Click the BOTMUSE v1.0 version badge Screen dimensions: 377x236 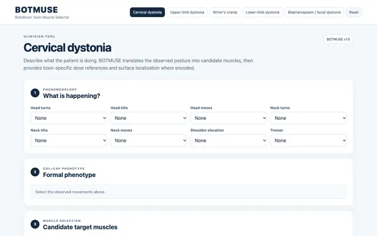338,40
